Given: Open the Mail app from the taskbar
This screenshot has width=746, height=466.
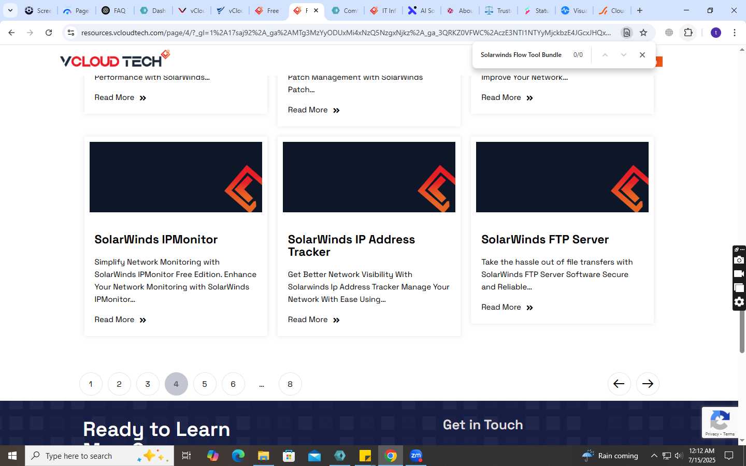Looking at the screenshot, I should point(314,456).
